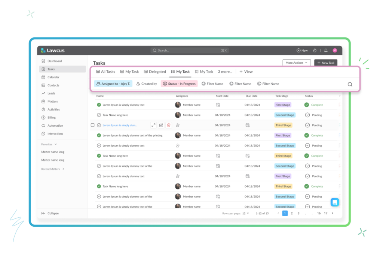Image resolution: width=383 pixels, height=257 pixels.
Task: Switch to the All Tasks view tab
Action: (x=105, y=72)
